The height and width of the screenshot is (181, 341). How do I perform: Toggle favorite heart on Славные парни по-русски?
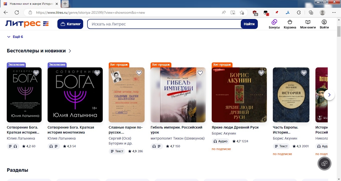click(139, 73)
